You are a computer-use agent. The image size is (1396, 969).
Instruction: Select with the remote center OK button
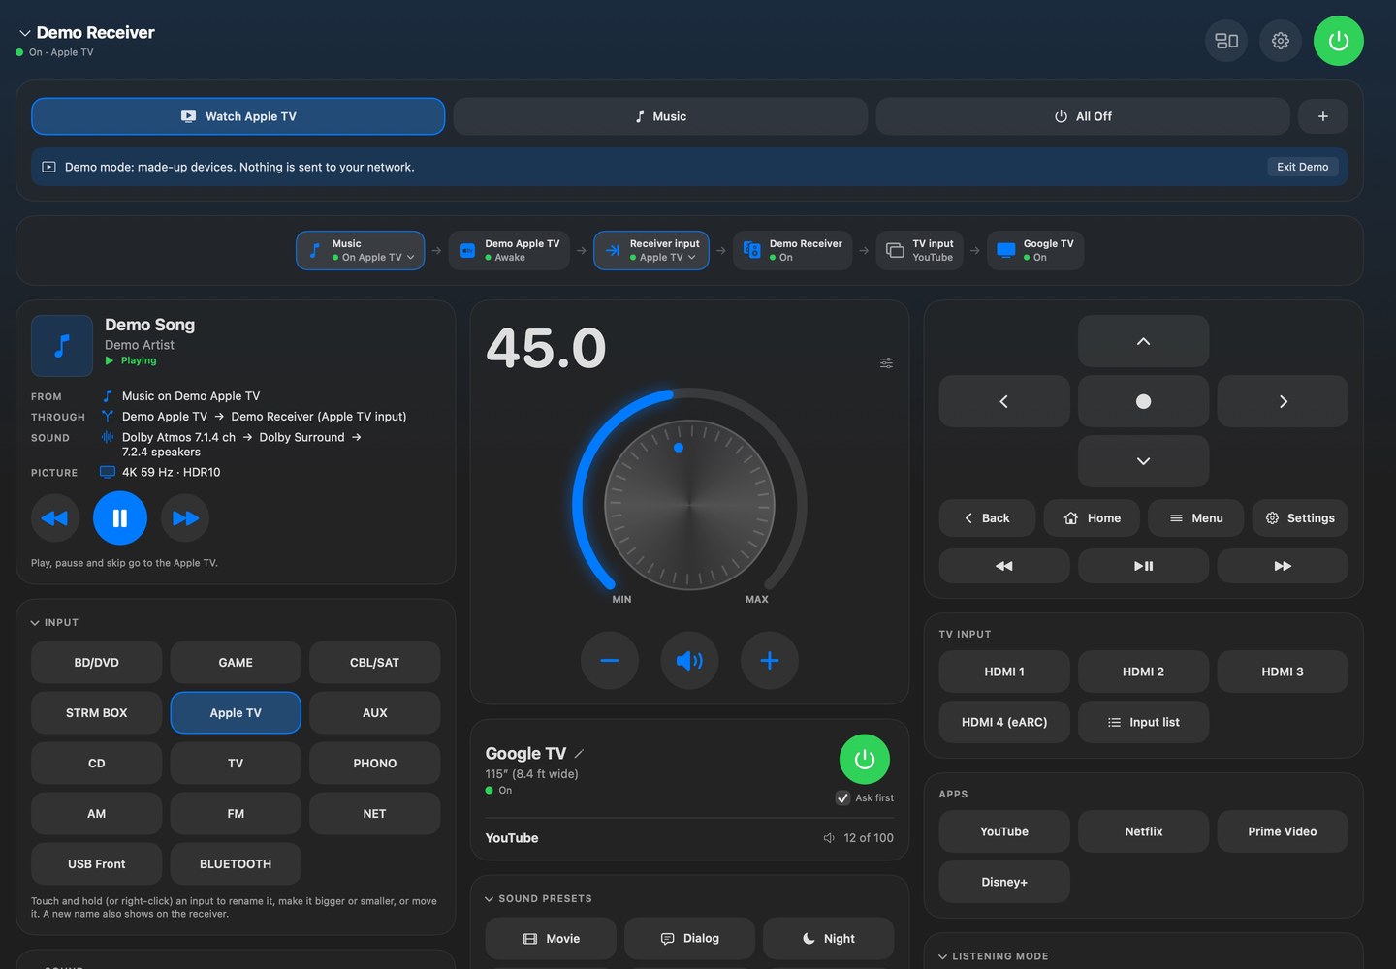[x=1143, y=401]
